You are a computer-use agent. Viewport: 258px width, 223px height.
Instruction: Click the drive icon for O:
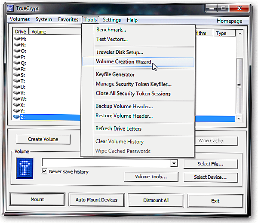coord(17,51)
